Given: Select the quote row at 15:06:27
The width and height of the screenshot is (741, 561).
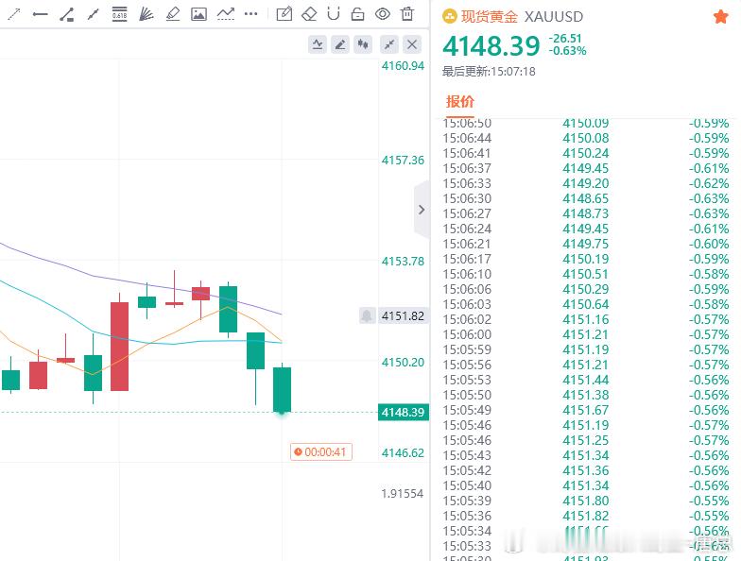Looking at the screenshot, I should 586,213.
